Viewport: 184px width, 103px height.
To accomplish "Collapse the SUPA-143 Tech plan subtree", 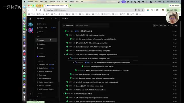I will (65, 55).
